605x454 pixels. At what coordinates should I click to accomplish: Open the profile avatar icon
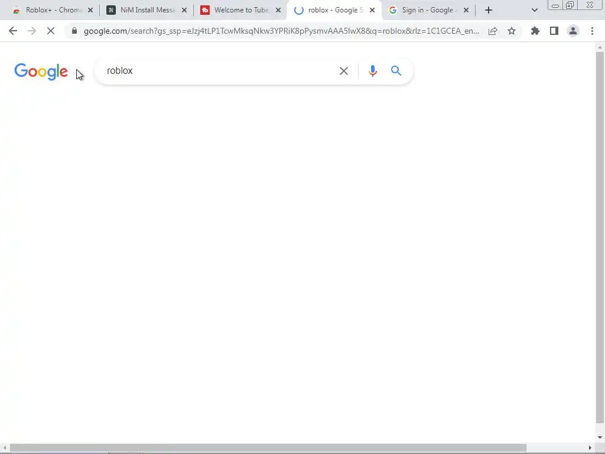573,31
